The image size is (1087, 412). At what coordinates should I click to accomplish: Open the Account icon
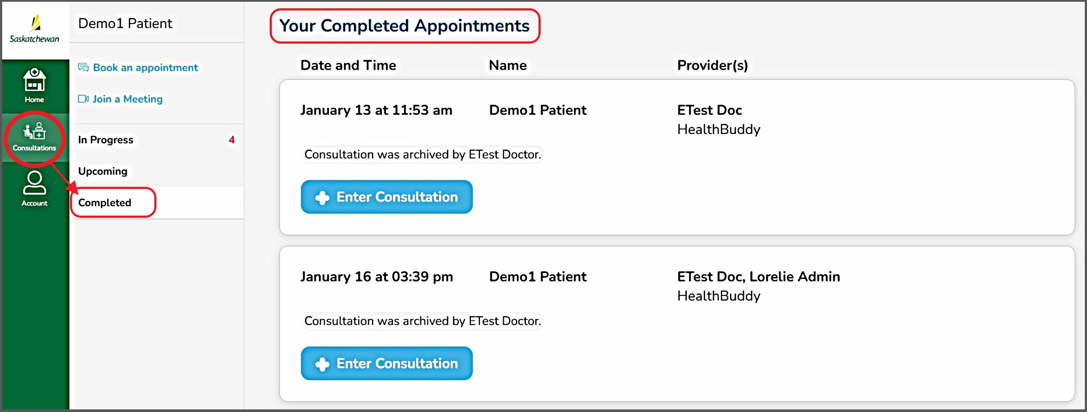(35, 189)
